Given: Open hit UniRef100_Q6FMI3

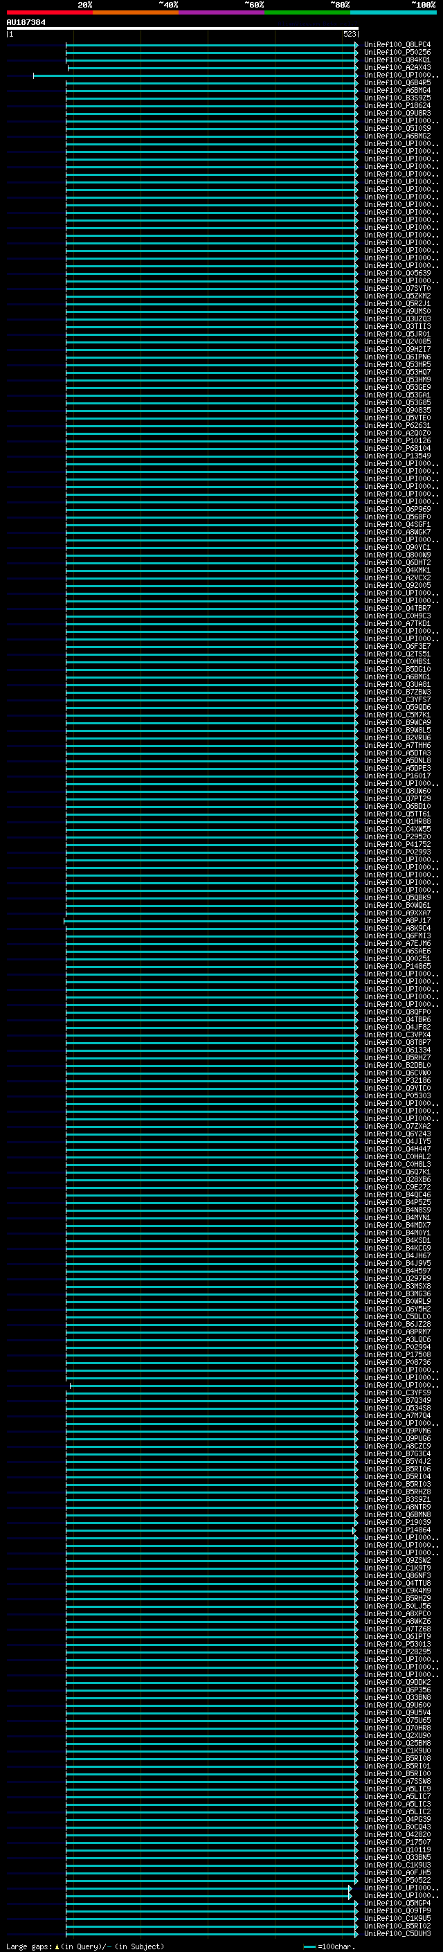Looking at the screenshot, I should 397,935.
